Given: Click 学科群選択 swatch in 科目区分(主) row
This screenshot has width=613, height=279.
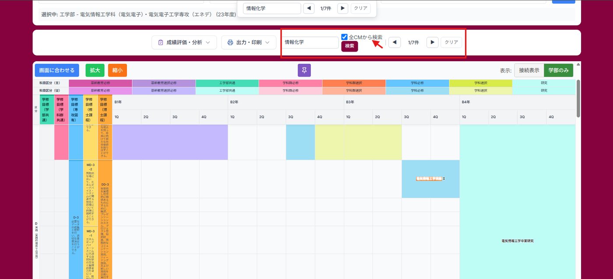Looking at the screenshot, I should click(x=354, y=83).
